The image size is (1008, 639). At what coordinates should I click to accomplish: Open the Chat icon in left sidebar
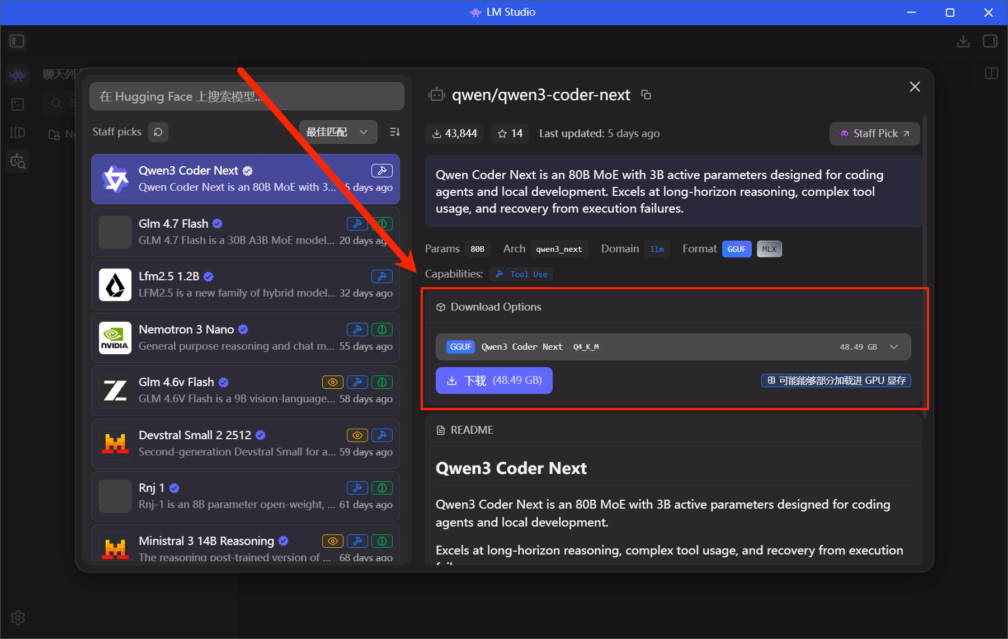coord(18,75)
